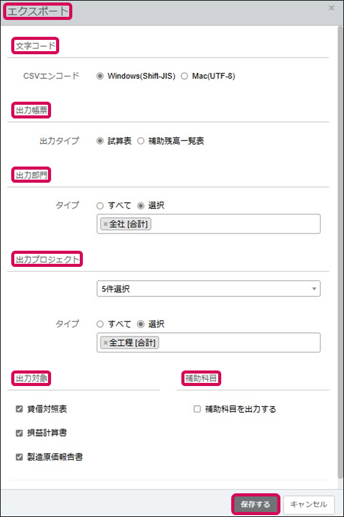The image size is (344, 517).
Task: Open the 5件選択 dropdown
Action: 209,289
